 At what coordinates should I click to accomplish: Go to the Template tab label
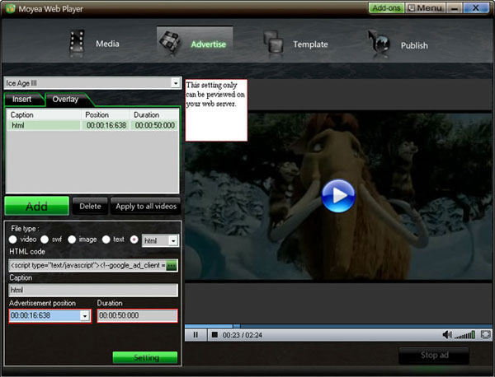pyautogui.click(x=310, y=44)
